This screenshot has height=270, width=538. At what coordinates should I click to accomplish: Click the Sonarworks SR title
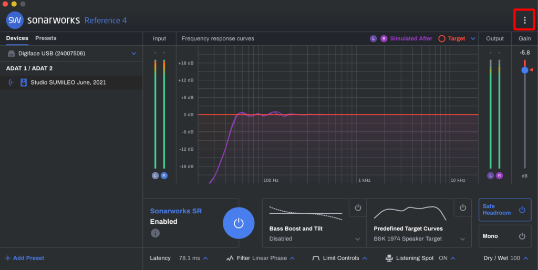tap(175, 211)
